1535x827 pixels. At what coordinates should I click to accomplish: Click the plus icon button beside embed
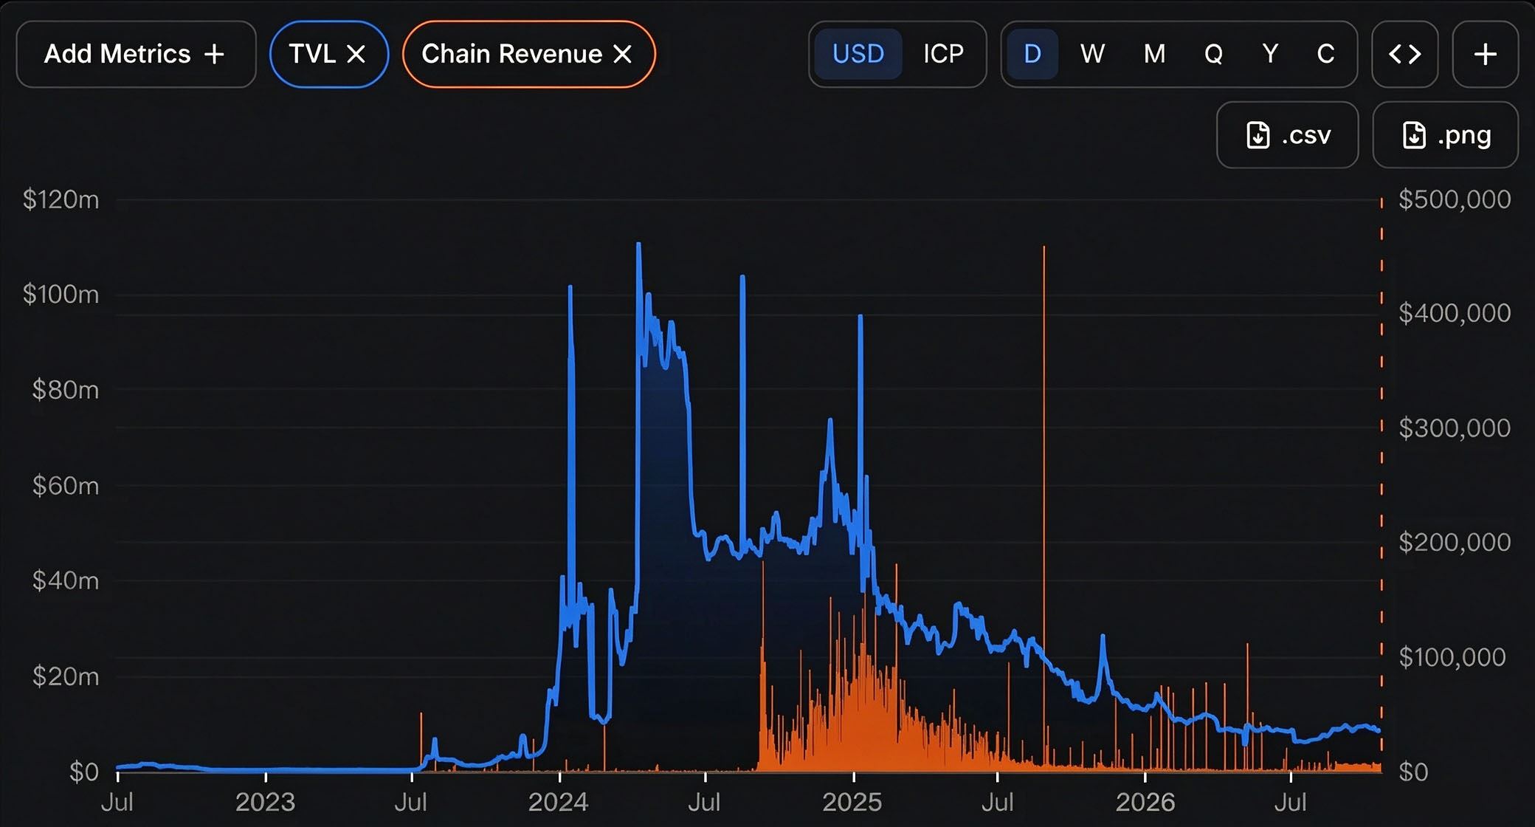pos(1485,54)
